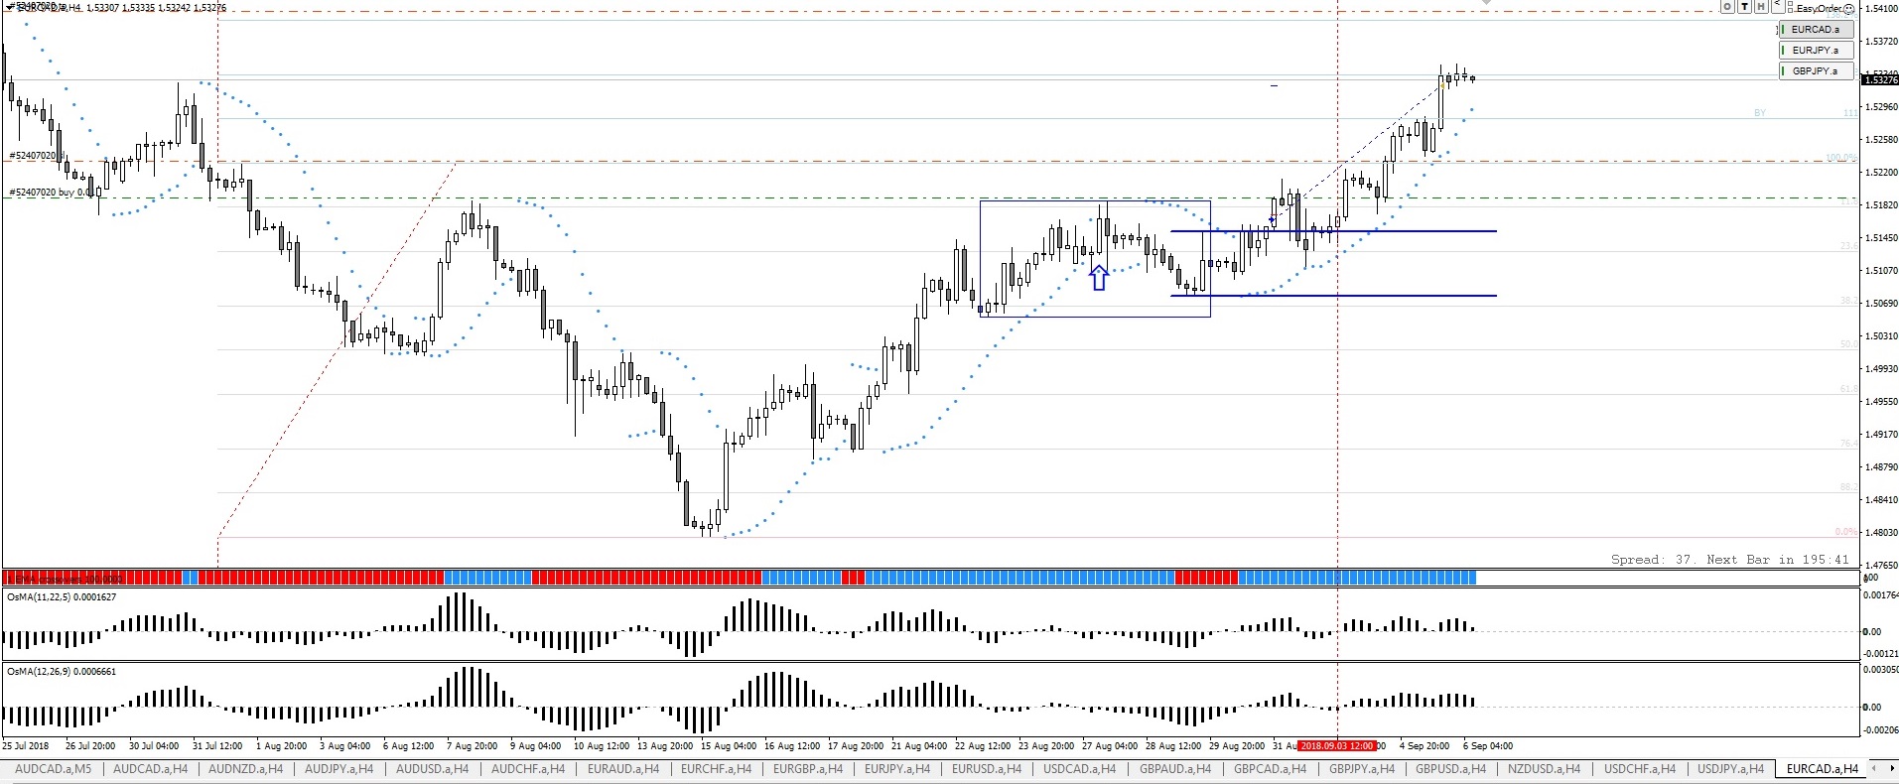Switch to the AUDUSD.a,H4 chart tab
Viewport: 1899px width, 784px height.
click(432, 769)
